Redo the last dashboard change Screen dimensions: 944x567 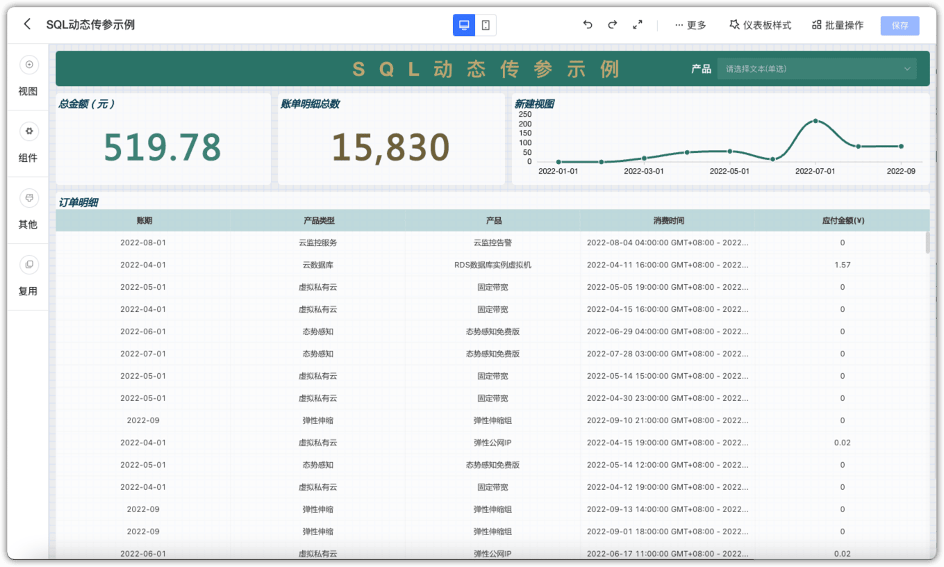612,25
